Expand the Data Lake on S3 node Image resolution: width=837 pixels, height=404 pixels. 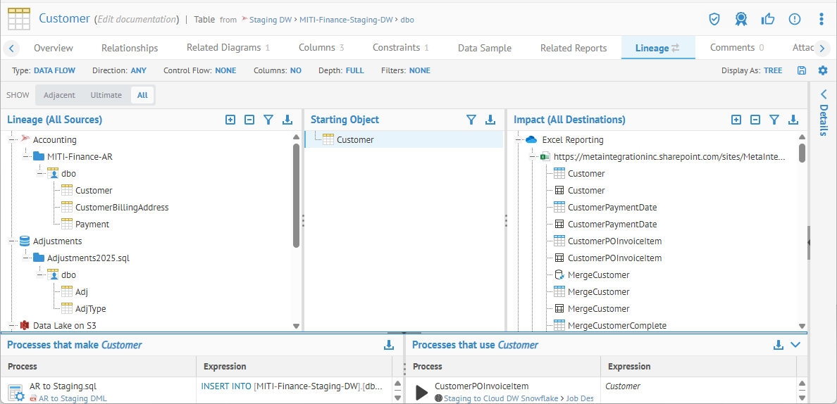point(13,326)
